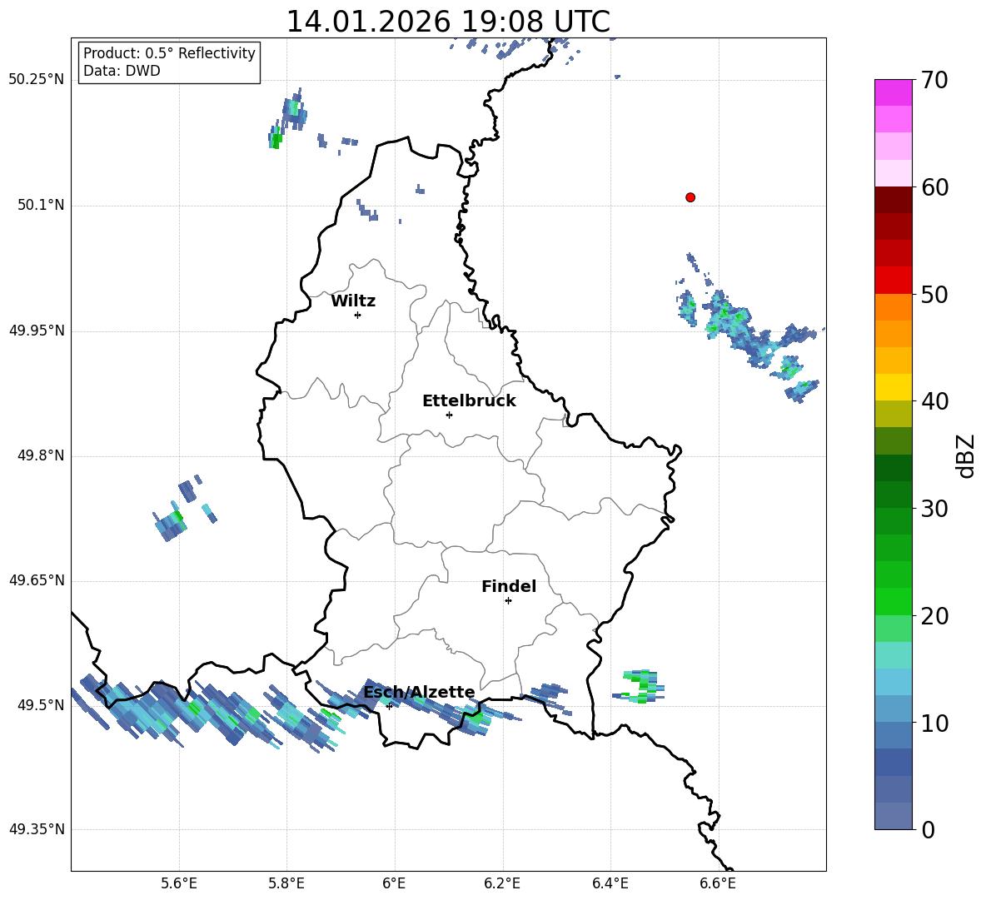Click the 49.35°N latitude label
Image resolution: width=986 pixels, height=900 pixels.
click(37, 829)
